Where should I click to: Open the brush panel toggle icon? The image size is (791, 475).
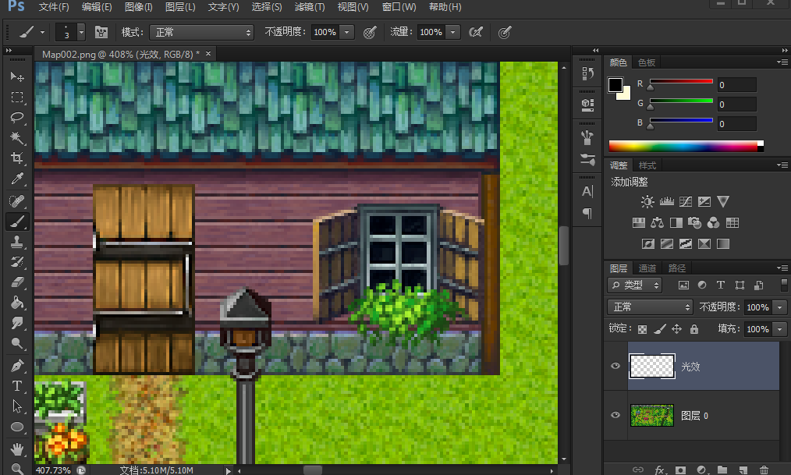(x=101, y=32)
